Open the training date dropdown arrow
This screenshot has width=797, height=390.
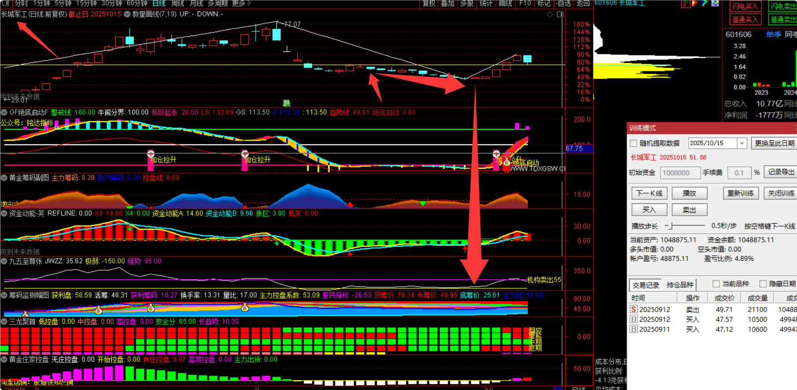742,144
